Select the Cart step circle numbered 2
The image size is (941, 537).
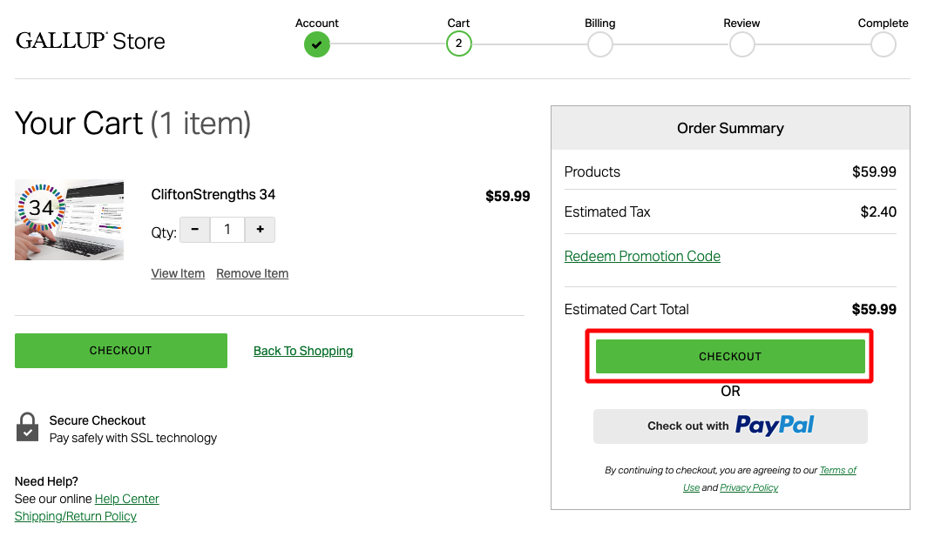458,44
